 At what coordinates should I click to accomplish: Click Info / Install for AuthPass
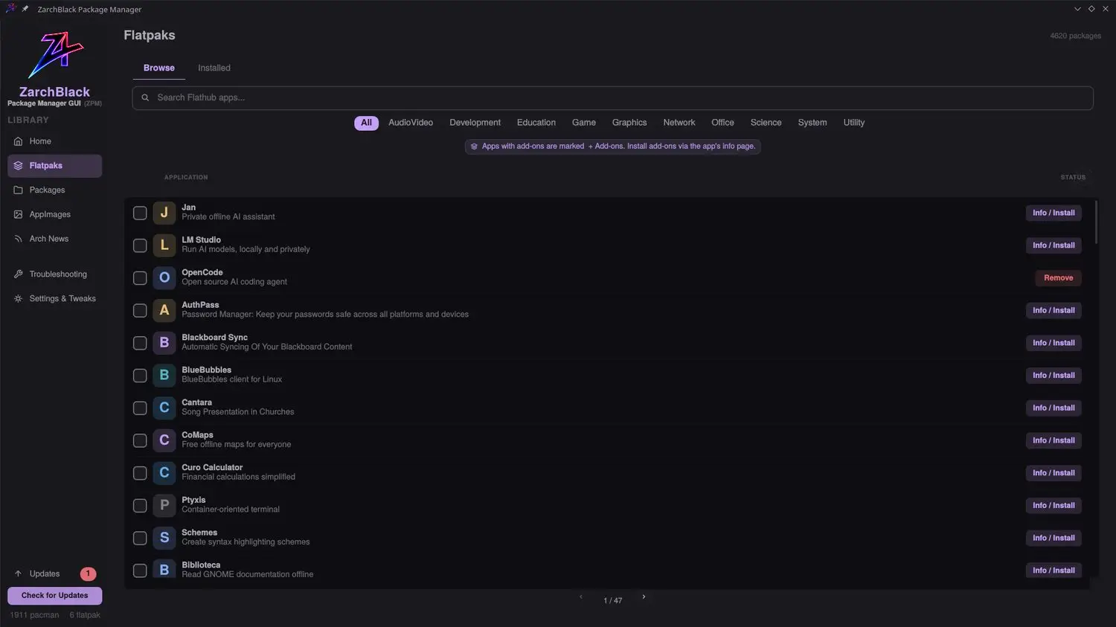(1054, 310)
